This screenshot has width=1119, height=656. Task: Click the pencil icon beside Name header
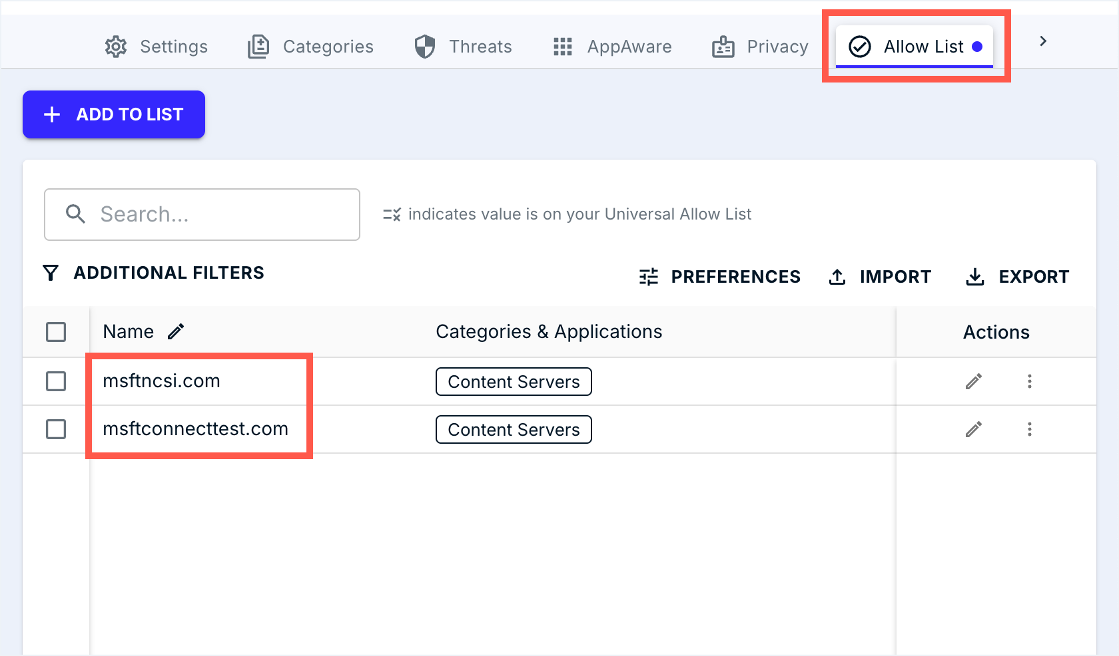(176, 331)
